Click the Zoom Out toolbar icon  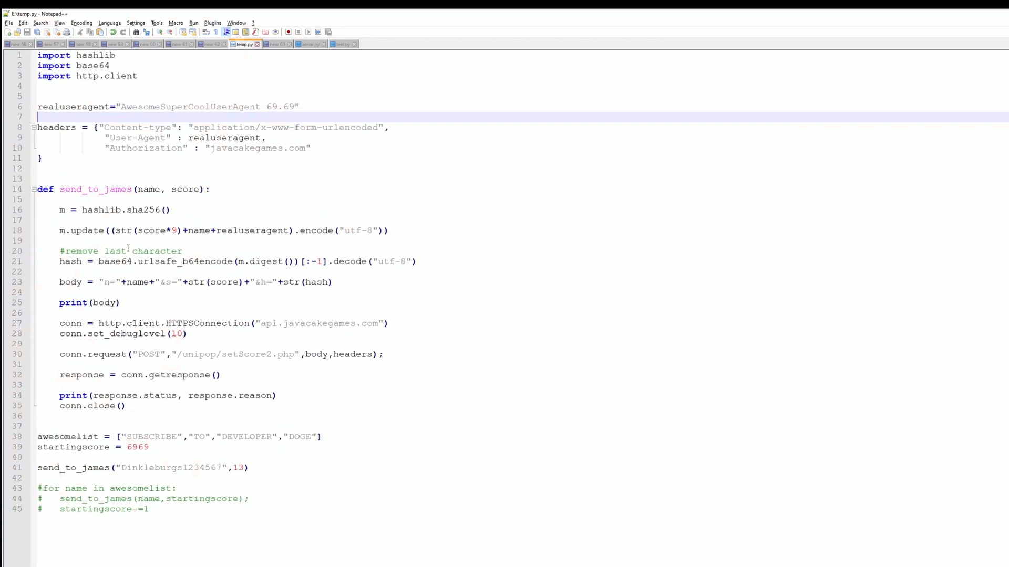169,32
